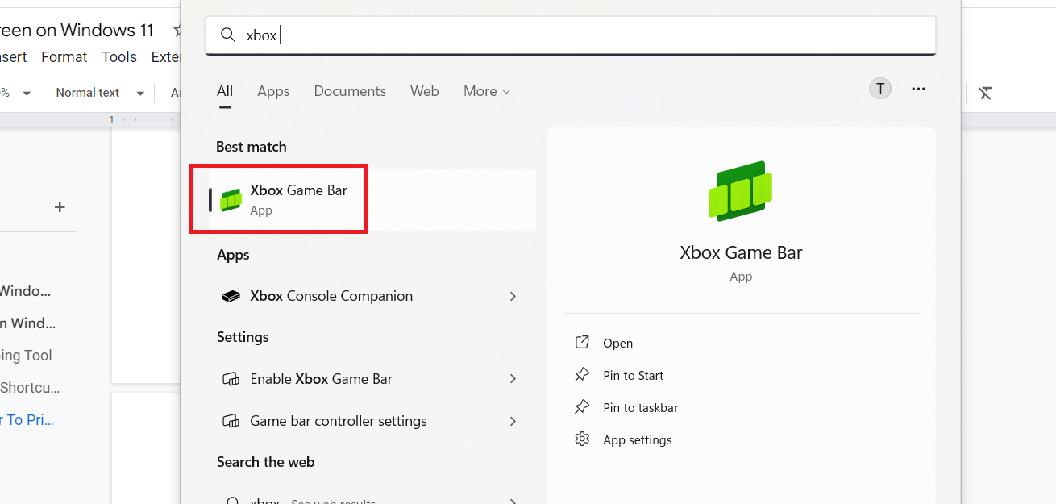Click the Docs outline heading 'n Wind...'
Image resolution: width=1056 pixels, height=504 pixels.
[x=28, y=323]
